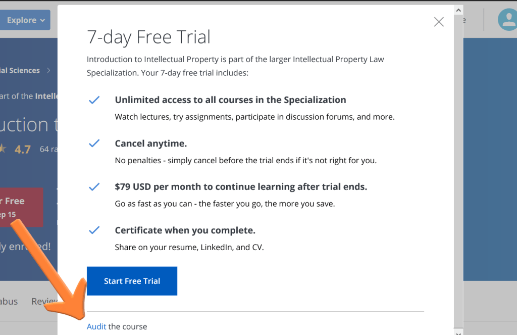Click the checkmark next to Cancel anytime
Viewport: 517px width, 335px height.
[94, 143]
